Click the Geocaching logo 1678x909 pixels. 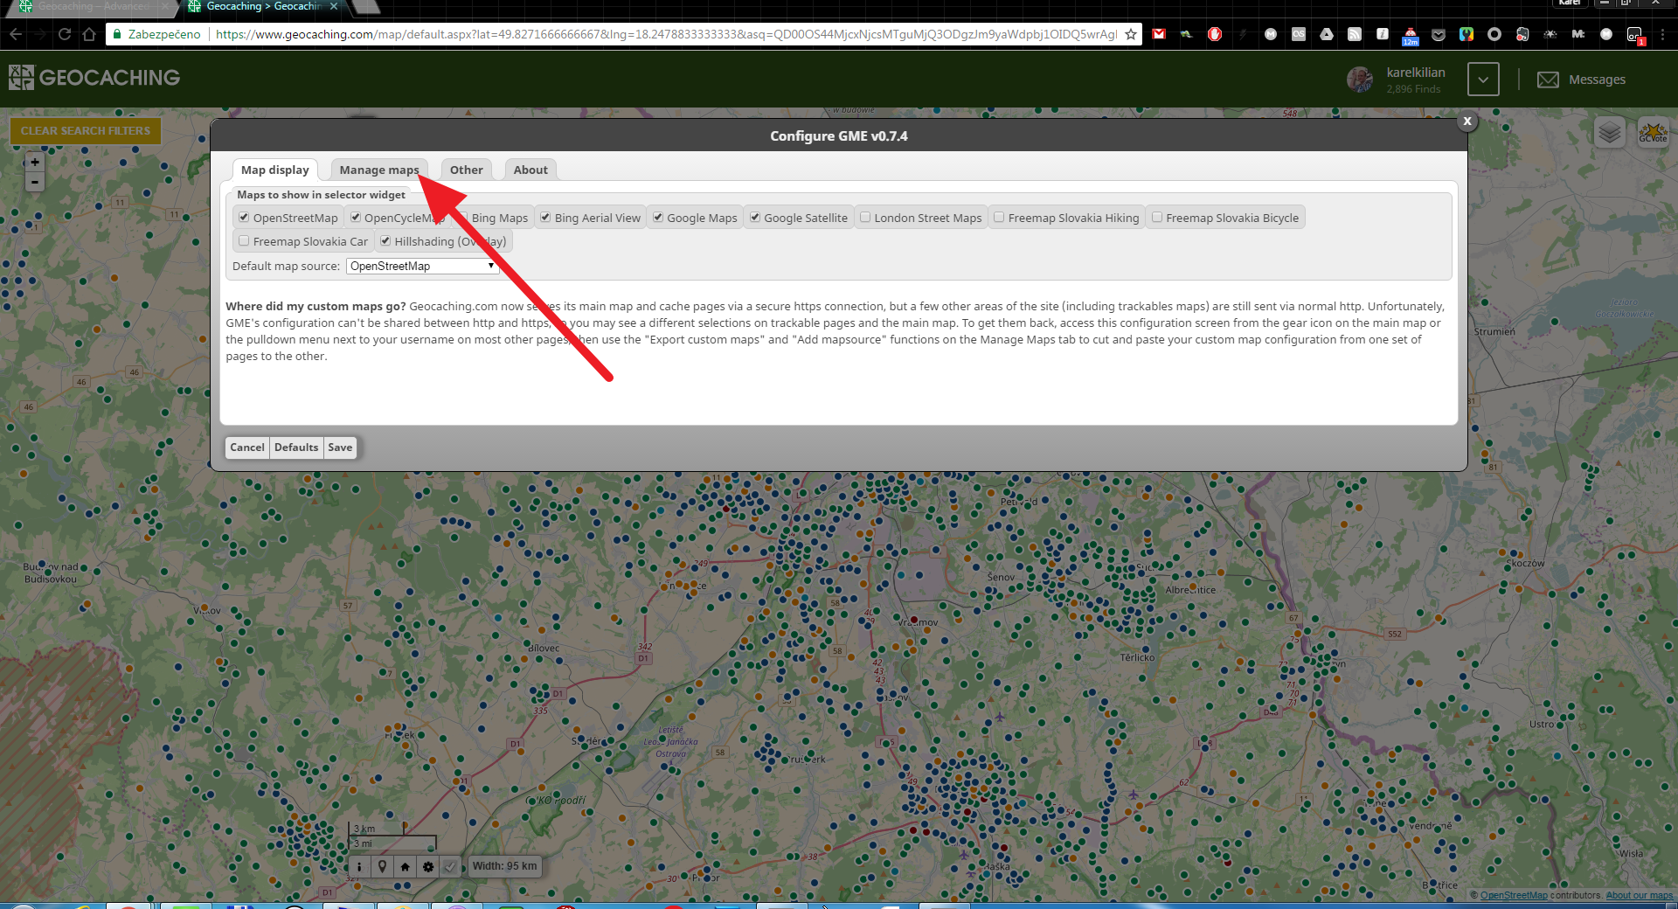(94, 78)
